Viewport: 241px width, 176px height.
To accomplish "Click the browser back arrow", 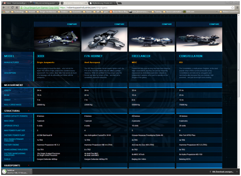I will (3, 7).
